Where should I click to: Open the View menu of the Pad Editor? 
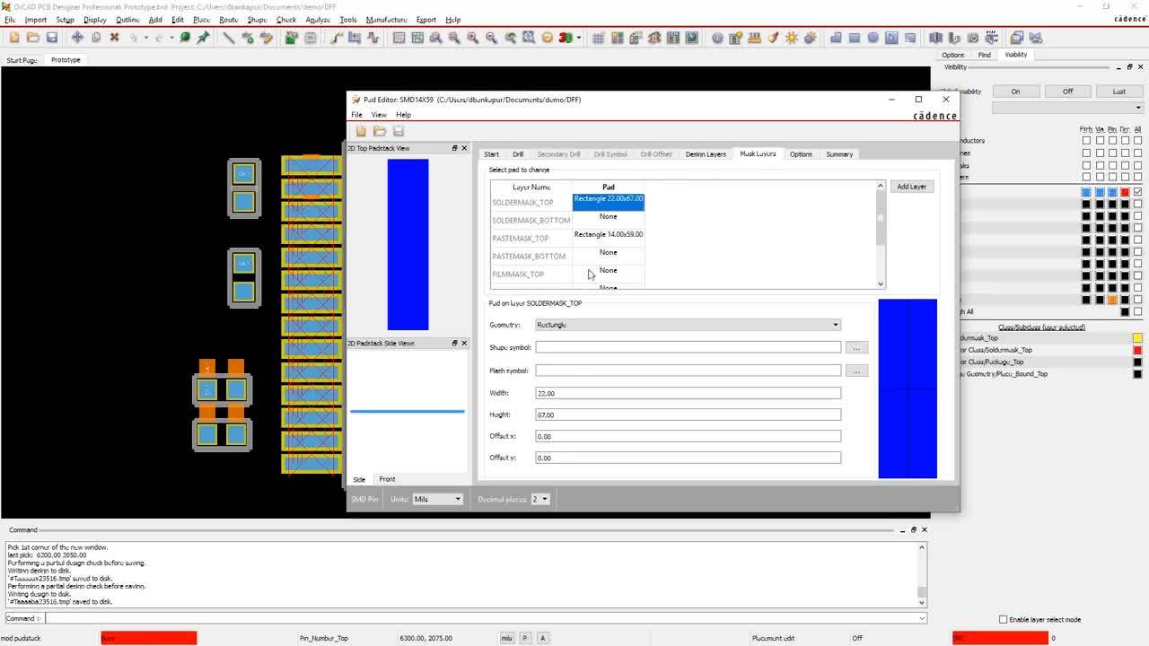(379, 115)
